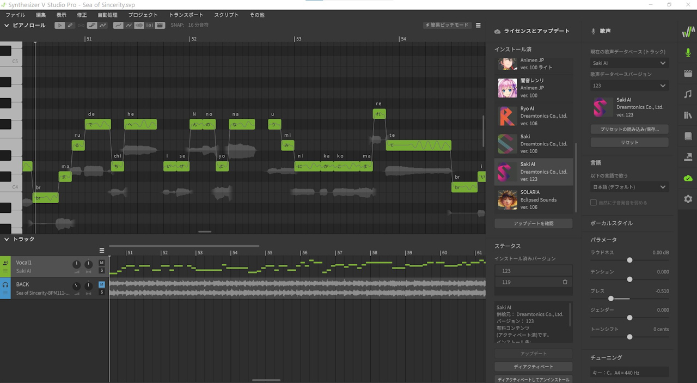Toggle the clapperboard render display icon
Image resolution: width=697 pixels, height=383 pixels.
click(160, 25)
